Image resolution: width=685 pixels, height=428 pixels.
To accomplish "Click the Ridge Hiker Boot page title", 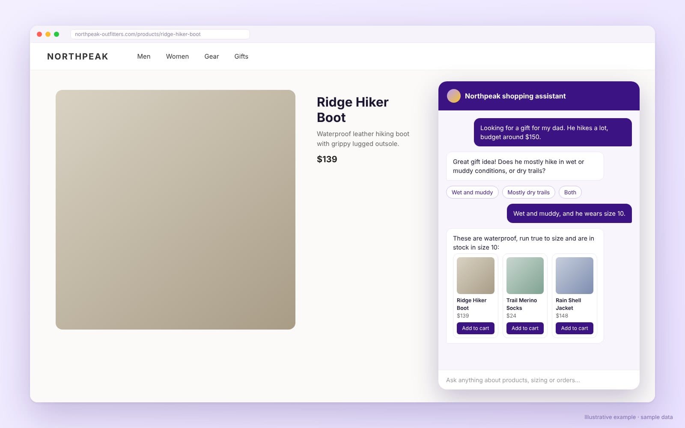I will (353, 110).
